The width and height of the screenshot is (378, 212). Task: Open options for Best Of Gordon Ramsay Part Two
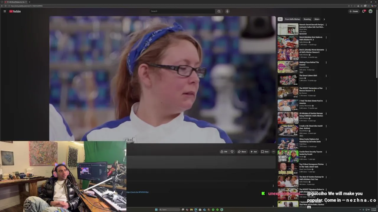(326, 177)
